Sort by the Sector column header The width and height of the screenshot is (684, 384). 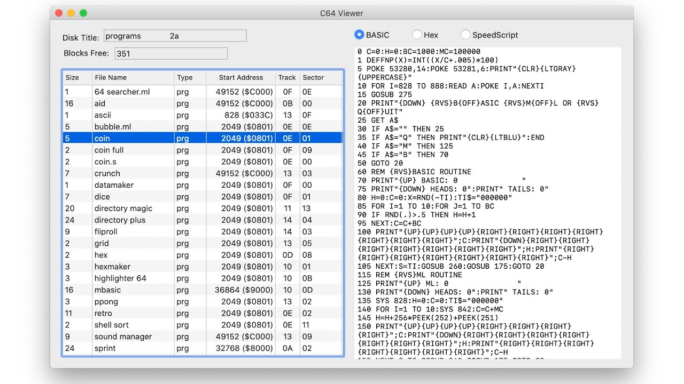321,77
